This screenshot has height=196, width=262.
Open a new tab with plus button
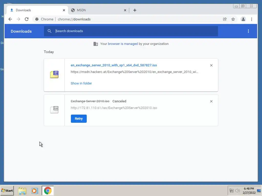coord(135,10)
